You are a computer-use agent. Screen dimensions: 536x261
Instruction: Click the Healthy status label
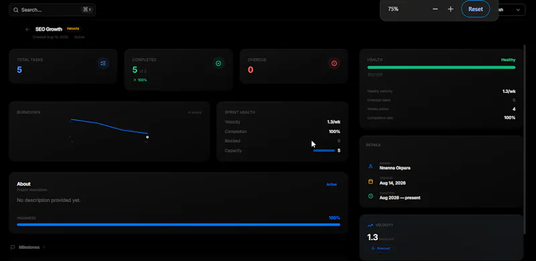click(x=509, y=60)
